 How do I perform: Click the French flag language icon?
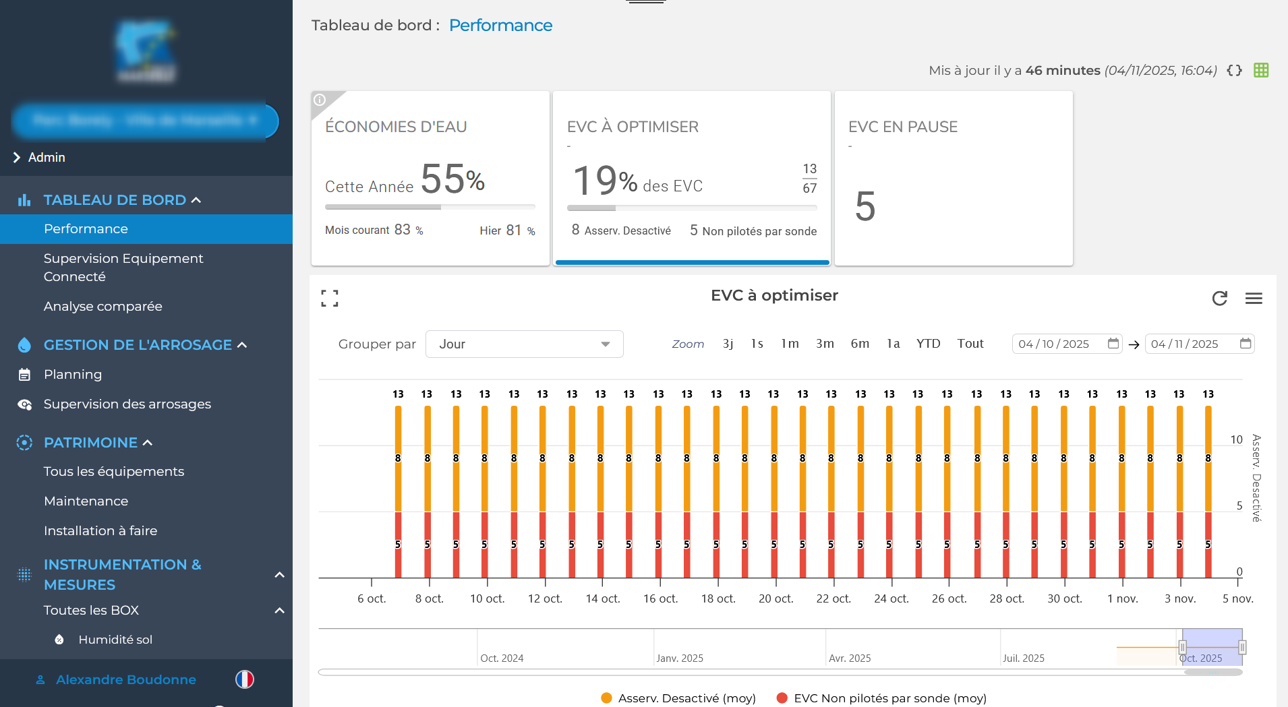tap(244, 679)
